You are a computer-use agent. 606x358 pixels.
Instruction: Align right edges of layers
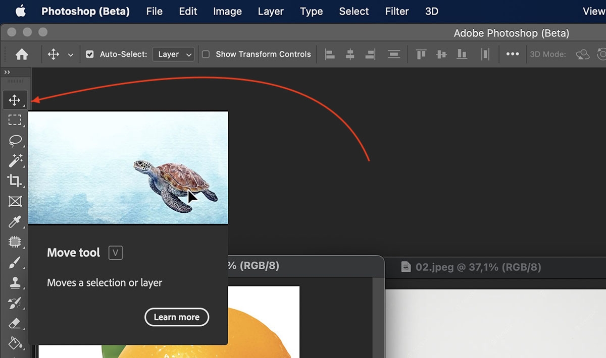tap(370, 54)
